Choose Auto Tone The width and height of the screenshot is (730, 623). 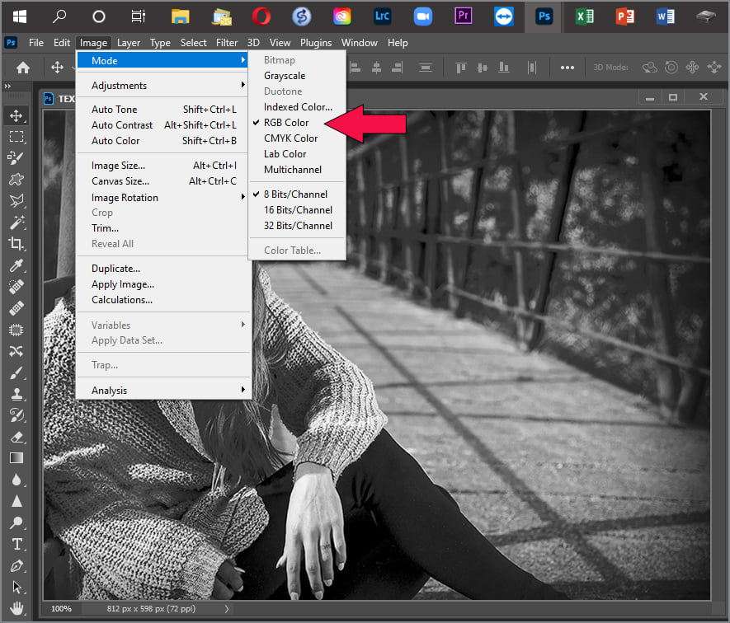[162, 110]
